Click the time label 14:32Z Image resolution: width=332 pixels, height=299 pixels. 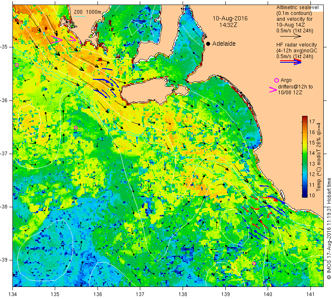point(228,25)
